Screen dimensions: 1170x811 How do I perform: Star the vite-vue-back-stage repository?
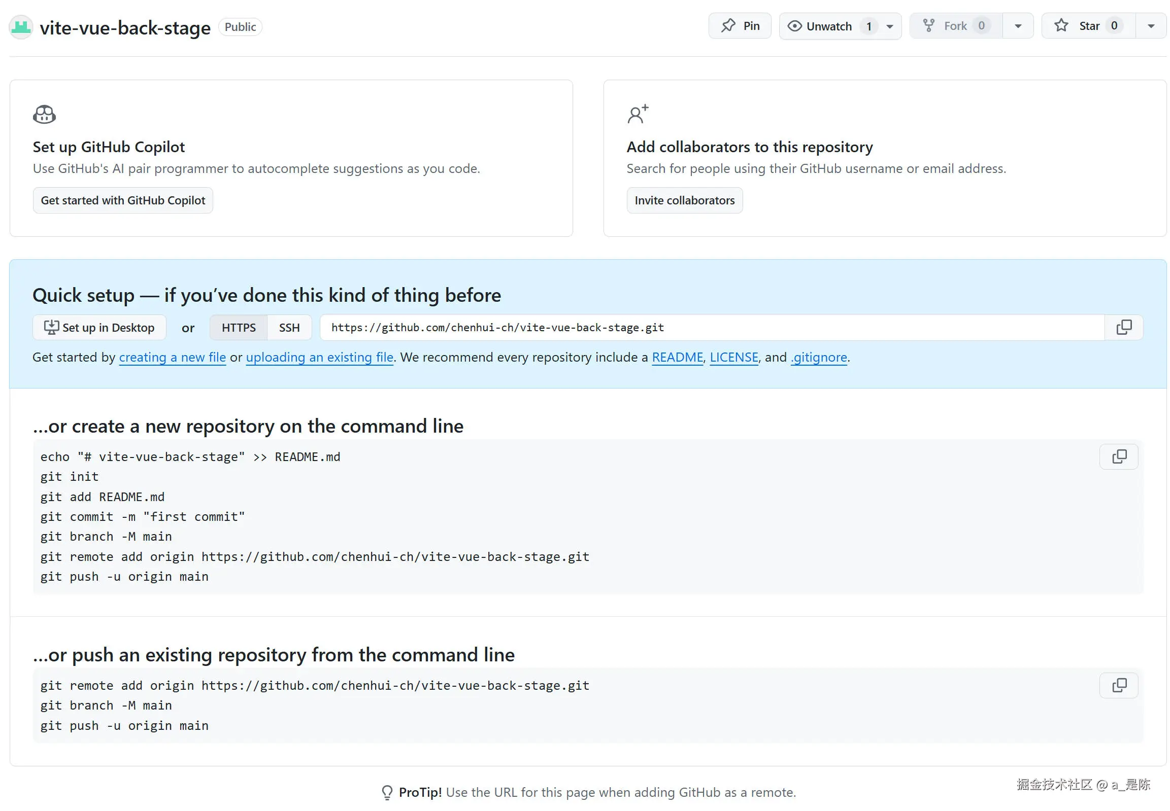click(x=1088, y=26)
